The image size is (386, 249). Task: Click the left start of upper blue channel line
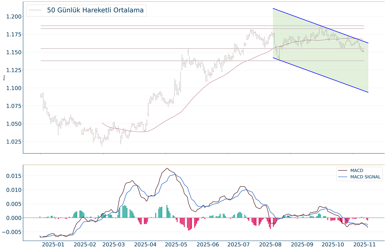tap(273, 8)
